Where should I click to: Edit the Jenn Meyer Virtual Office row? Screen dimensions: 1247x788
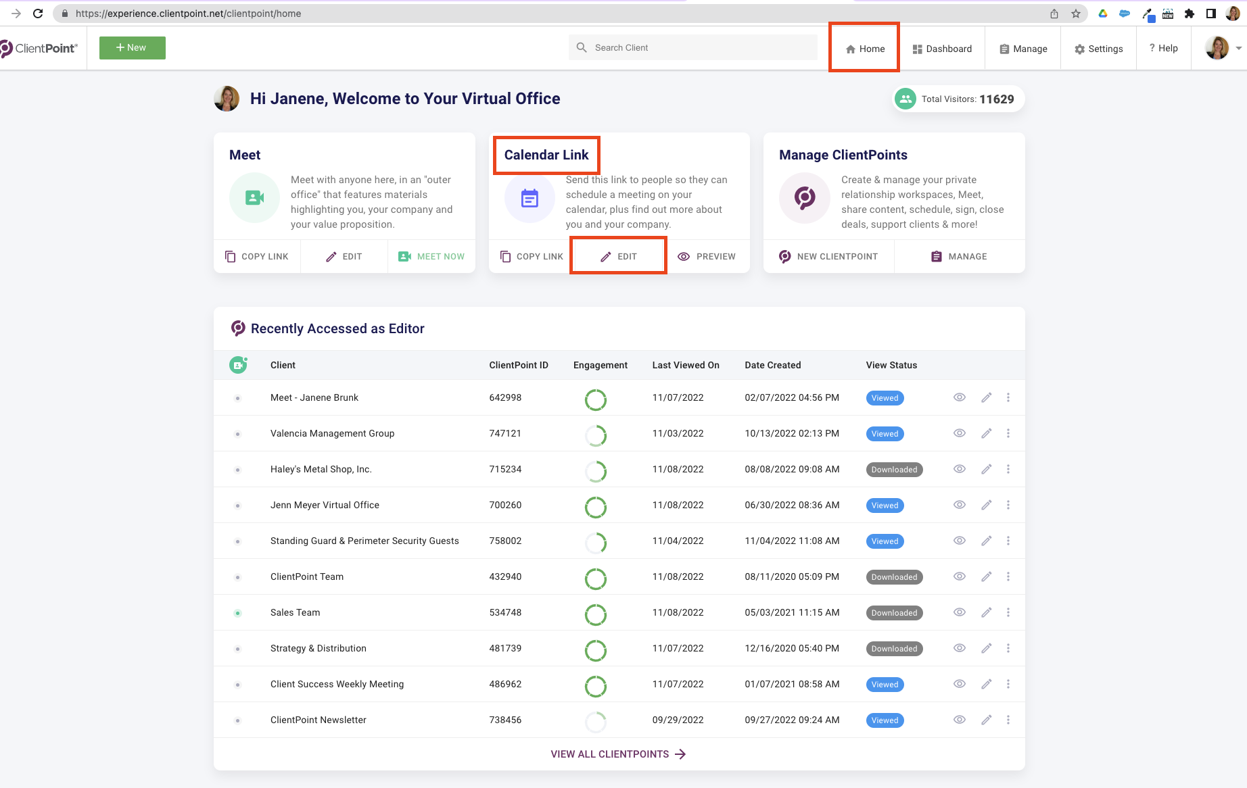coord(987,505)
